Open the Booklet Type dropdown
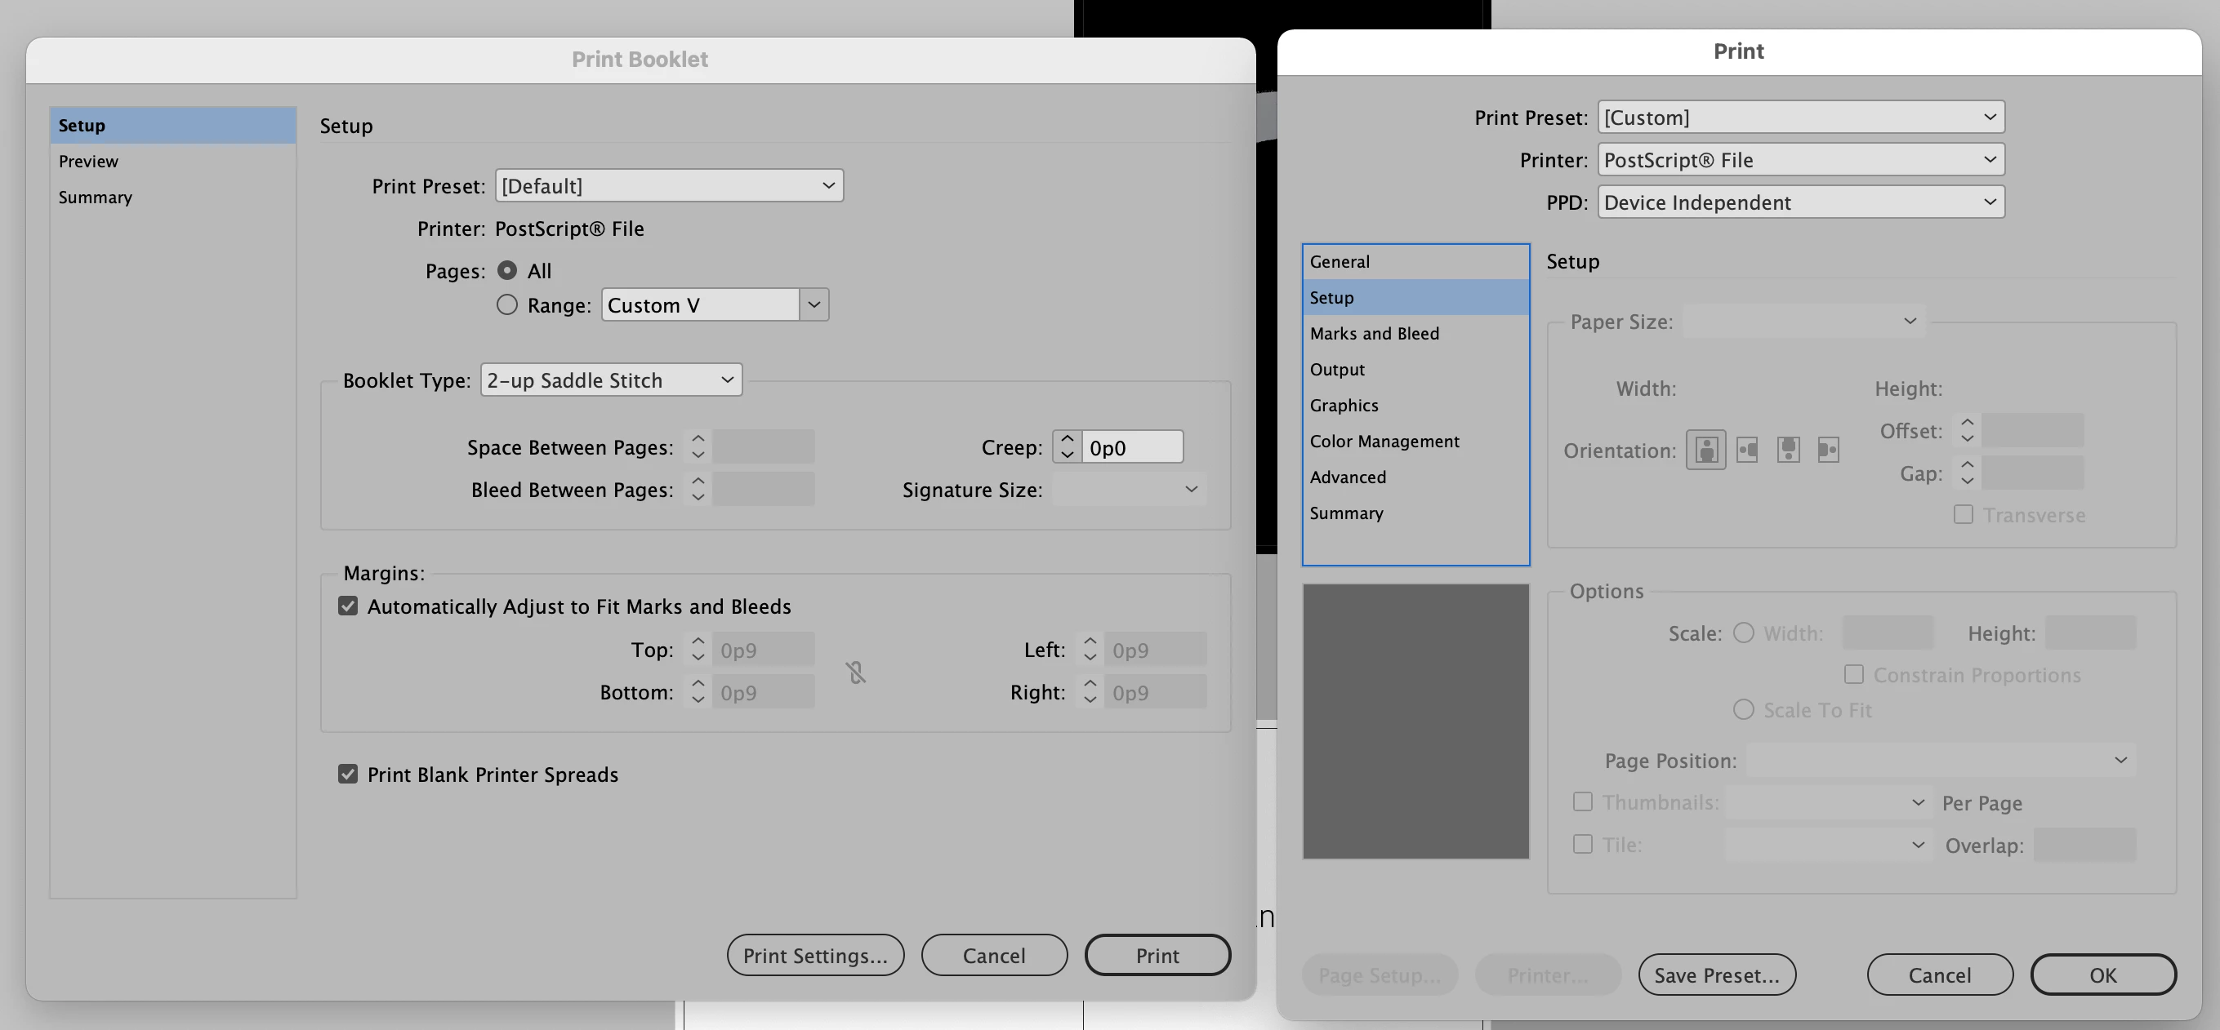 coord(611,380)
